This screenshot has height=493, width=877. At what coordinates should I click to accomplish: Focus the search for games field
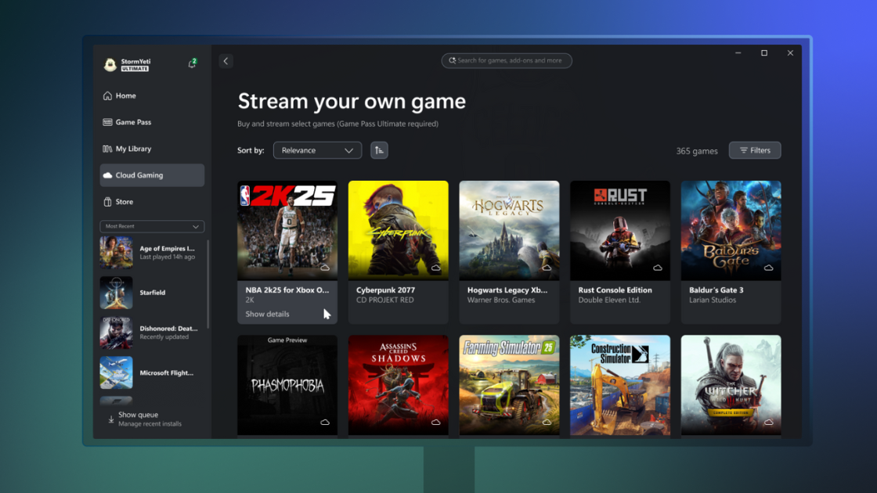coord(507,60)
